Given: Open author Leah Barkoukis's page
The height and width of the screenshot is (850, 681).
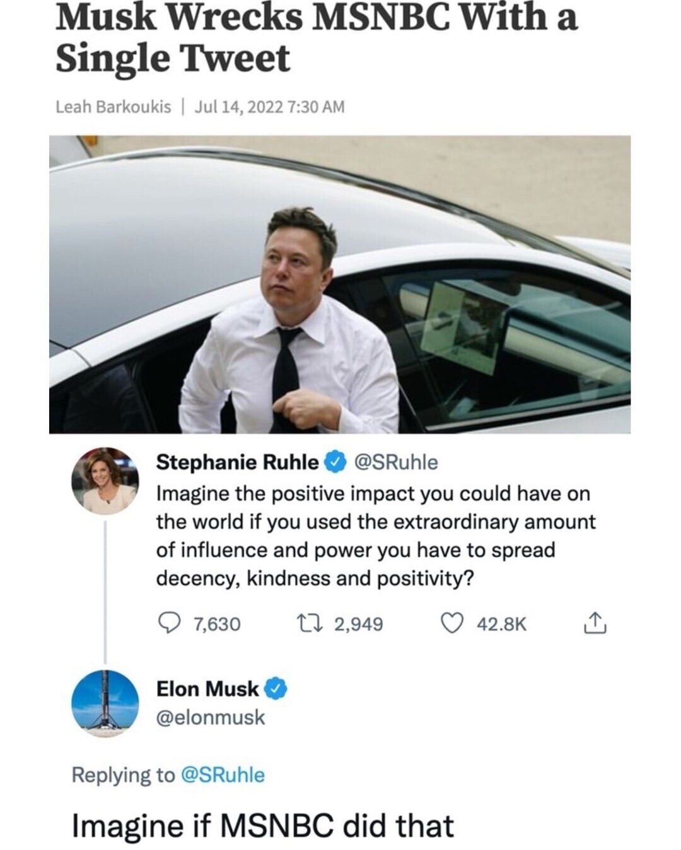Looking at the screenshot, I should (x=113, y=107).
